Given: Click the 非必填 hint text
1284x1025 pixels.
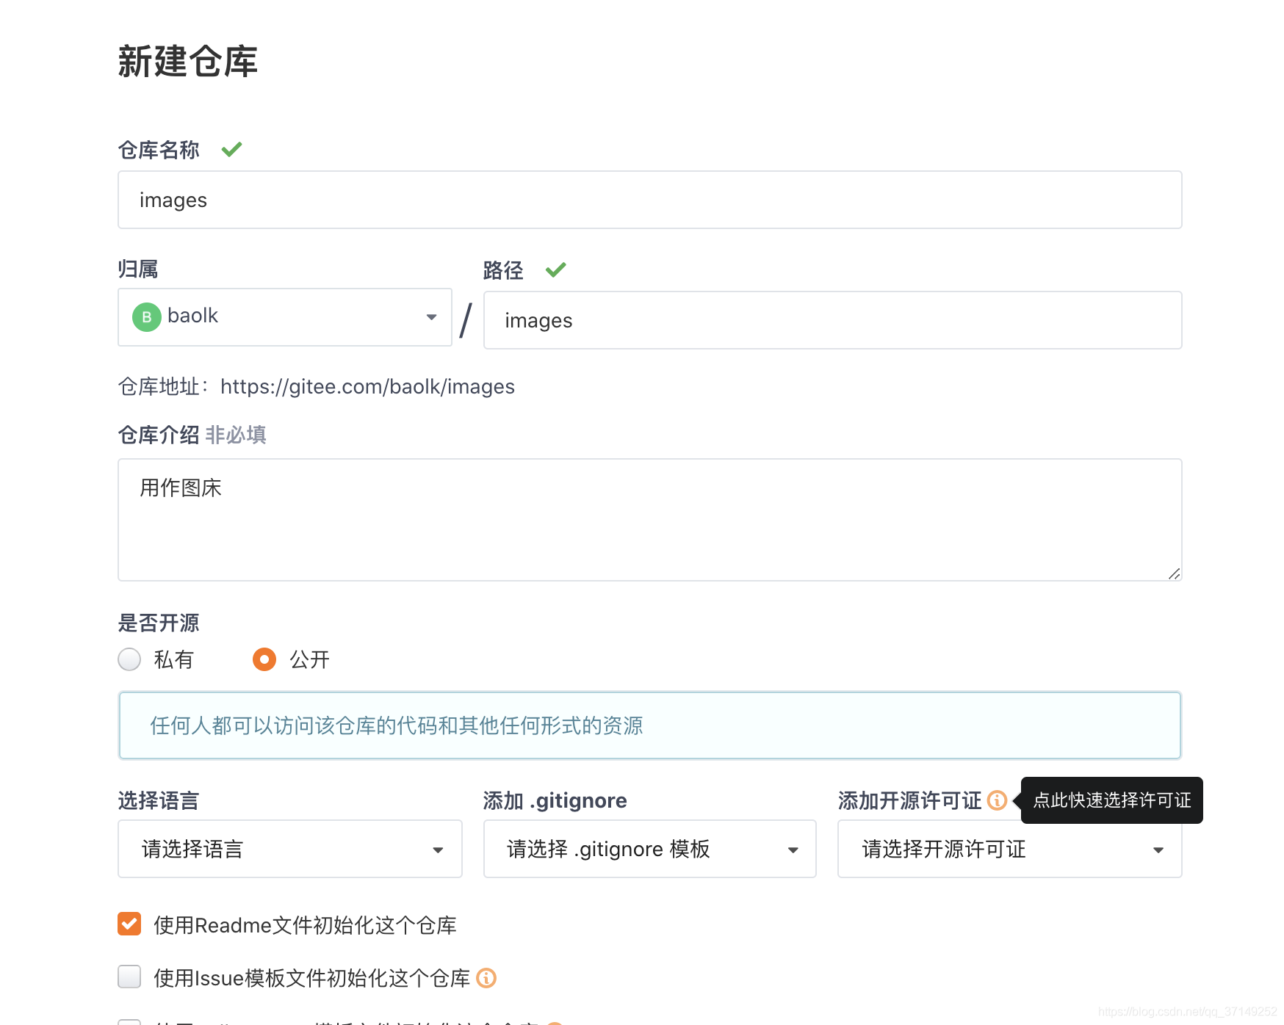Looking at the screenshot, I should 236,435.
